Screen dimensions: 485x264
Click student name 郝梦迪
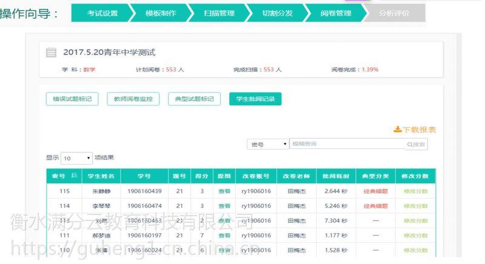pyautogui.click(x=101, y=236)
